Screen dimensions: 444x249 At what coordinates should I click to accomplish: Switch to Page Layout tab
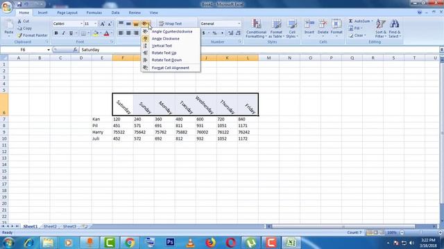pyautogui.click(x=67, y=12)
